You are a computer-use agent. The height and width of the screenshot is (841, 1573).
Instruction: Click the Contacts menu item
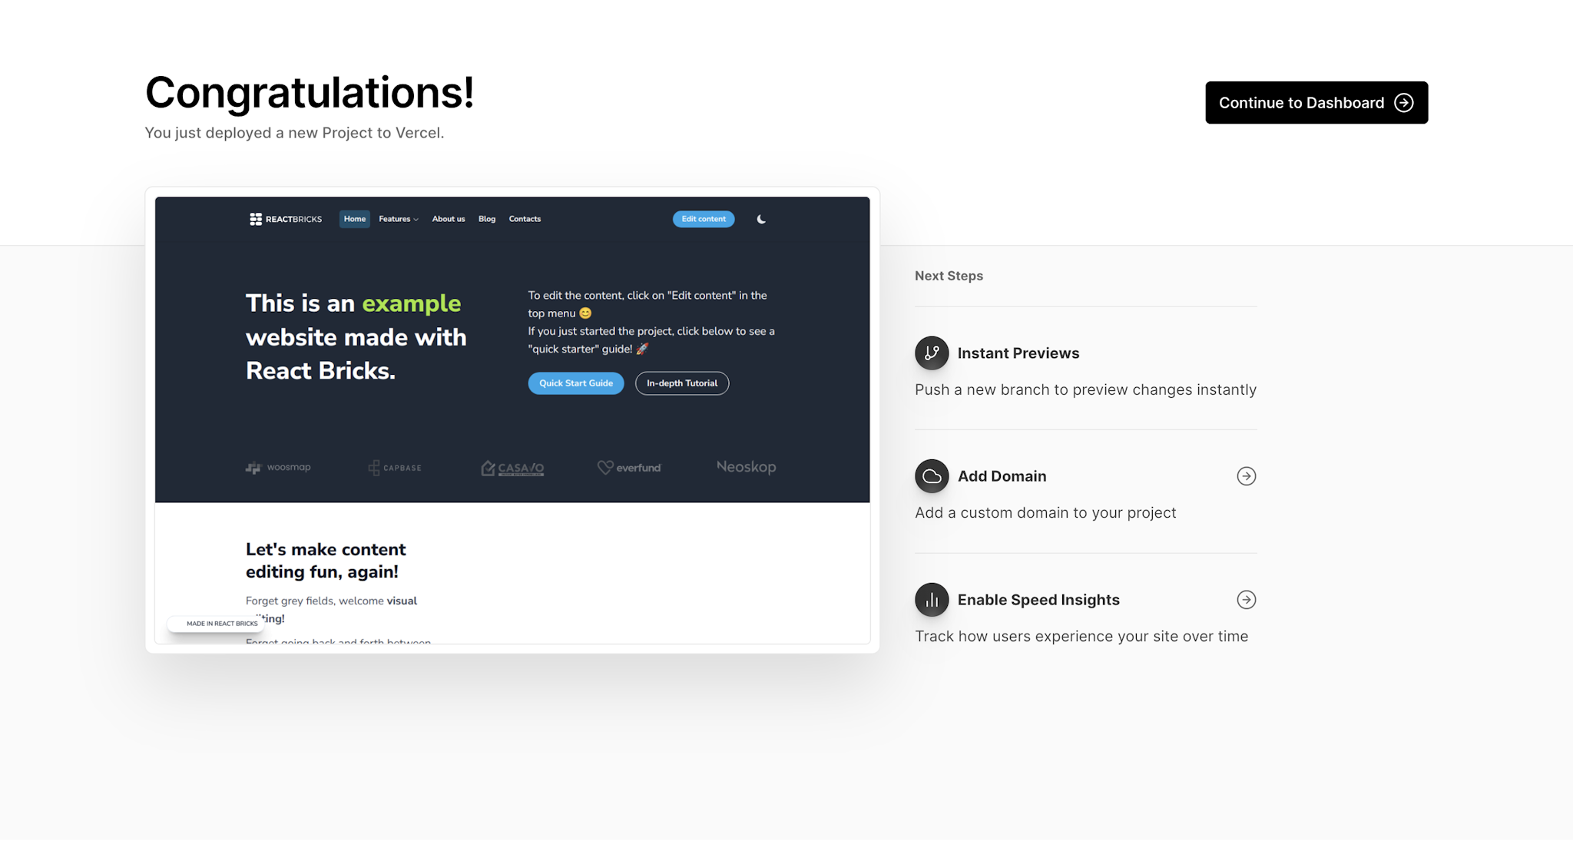525,219
